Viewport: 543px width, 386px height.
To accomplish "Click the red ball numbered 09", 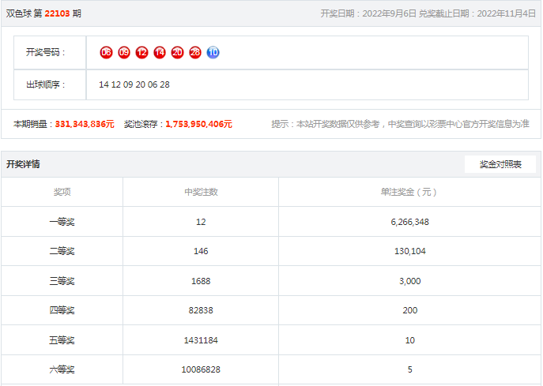I will pos(124,52).
